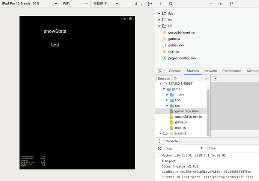Open game.js in project file tree
The image size is (259, 181).
pos(174,39)
